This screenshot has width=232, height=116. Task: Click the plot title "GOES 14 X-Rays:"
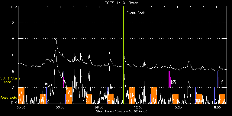coord(121,3)
